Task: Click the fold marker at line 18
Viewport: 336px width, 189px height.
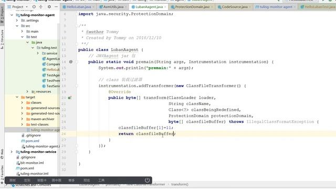Action: 77,86
